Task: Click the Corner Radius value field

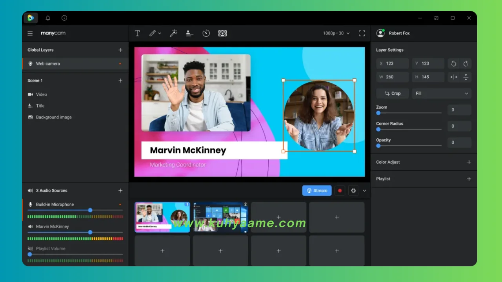Action: (460, 126)
